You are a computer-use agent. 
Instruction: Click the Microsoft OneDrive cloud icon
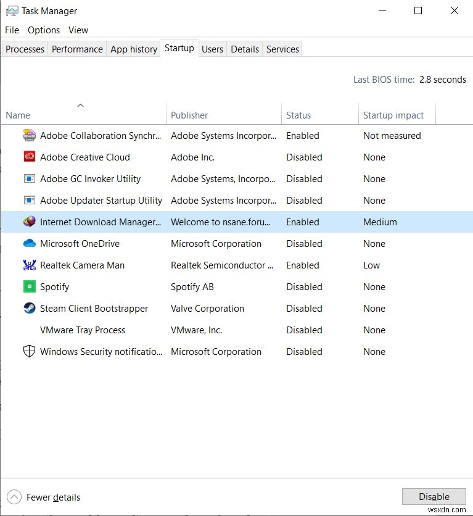29,243
